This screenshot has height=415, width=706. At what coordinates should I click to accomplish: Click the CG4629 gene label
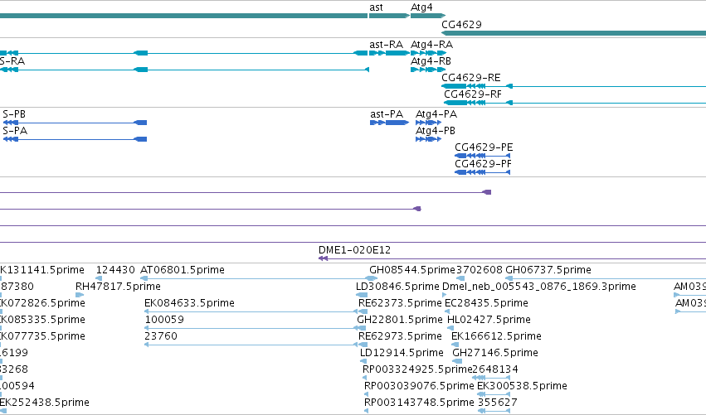pyautogui.click(x=461, y=25)
